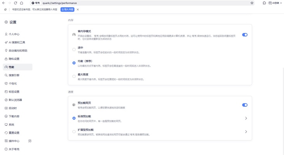Switch to 关于夸克 settings page
Screen dimensions: 284x155
click(14, 149)
